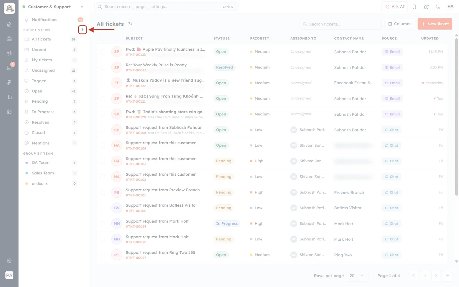Toggle dark mode moon icon
Screen dimensions: 459x287
(x=438, y=7)
